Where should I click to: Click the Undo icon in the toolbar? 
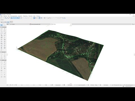click(1, 18)
